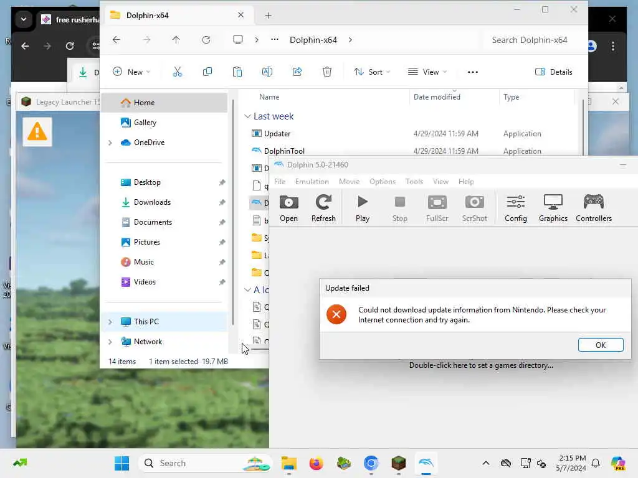Open the New dropdown in File Explorer
This screenshot has height=478, width=638.
click(131, 72)
